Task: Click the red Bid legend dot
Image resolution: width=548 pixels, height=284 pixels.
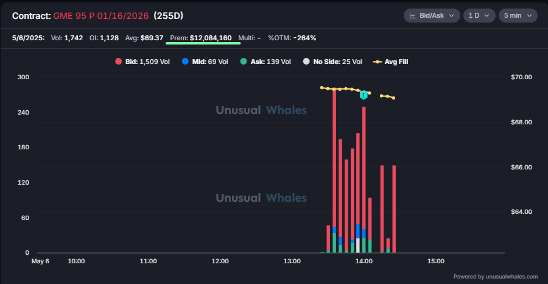Action: tap(119, 62)
